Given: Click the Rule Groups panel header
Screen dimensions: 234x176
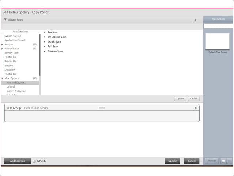Looking at the screenshot, I should click(219, 19).
